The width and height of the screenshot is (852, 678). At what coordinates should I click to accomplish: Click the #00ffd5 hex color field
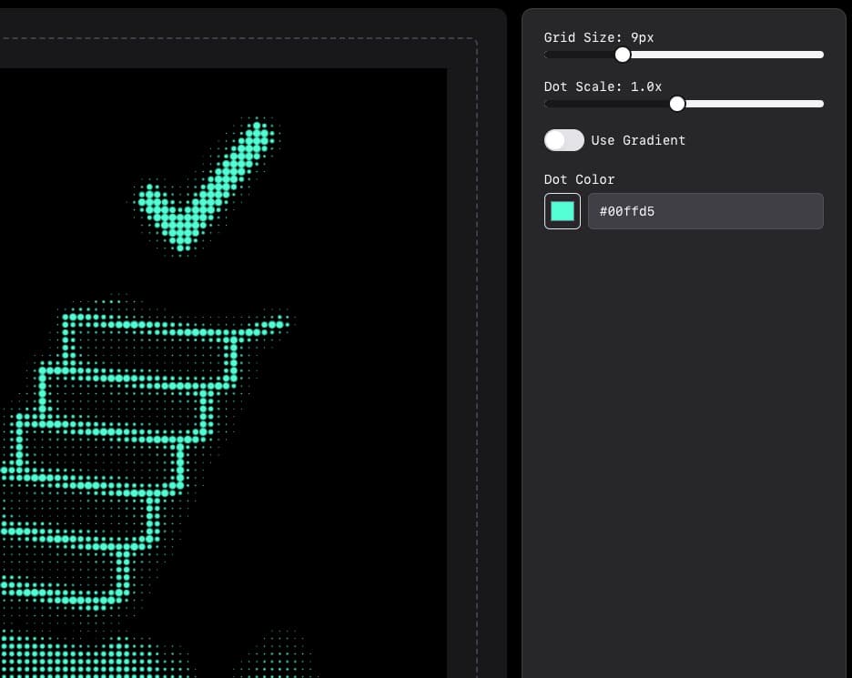coord(705,211)
